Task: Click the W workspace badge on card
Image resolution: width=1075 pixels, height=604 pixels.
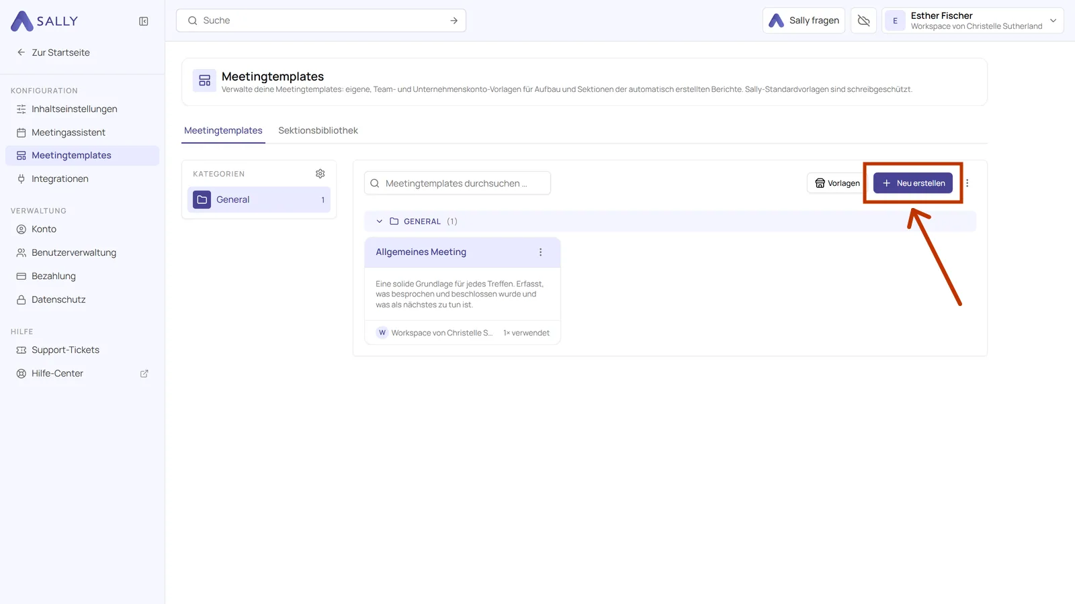Action: pos(382,333)
